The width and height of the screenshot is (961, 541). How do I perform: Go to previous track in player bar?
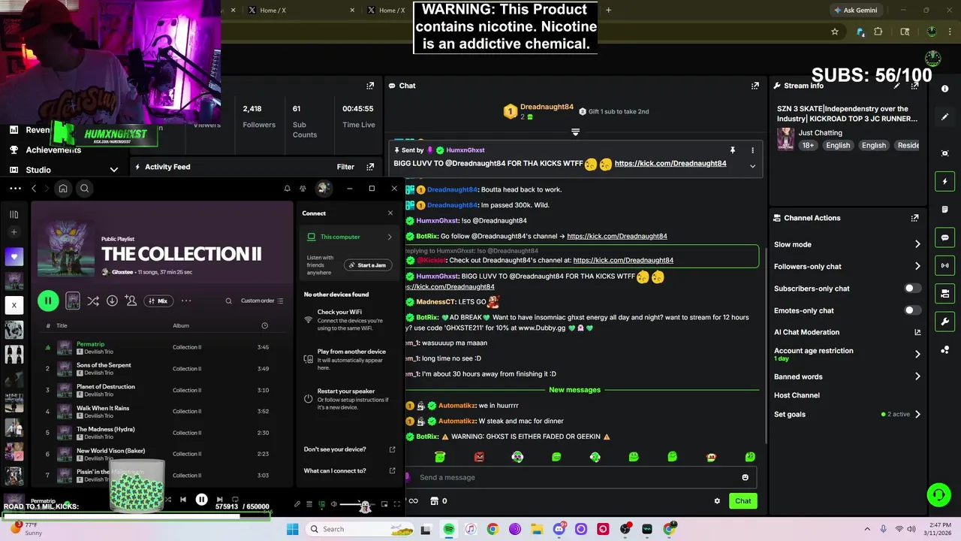pos(182,500)
